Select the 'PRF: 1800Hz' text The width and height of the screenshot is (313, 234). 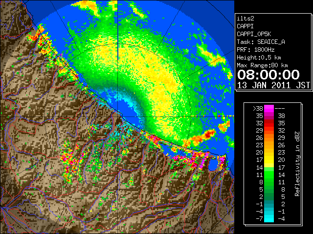click(x=255, y=50)
